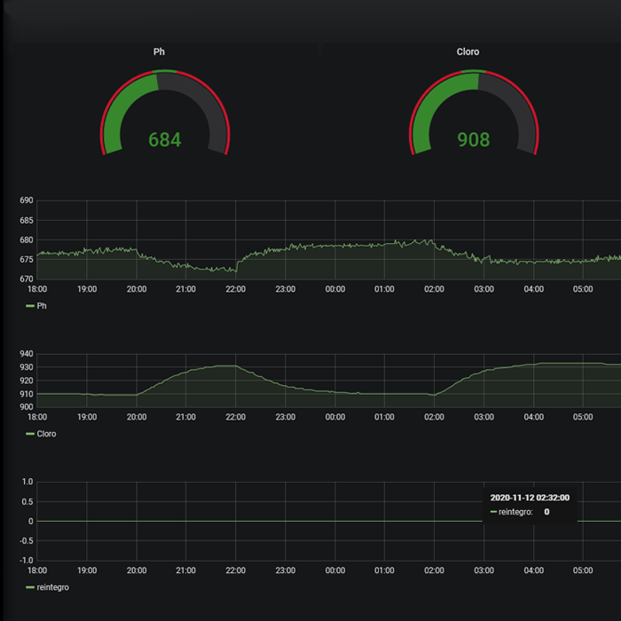Open the Ph gauge panel title

(x=159, y=51)
